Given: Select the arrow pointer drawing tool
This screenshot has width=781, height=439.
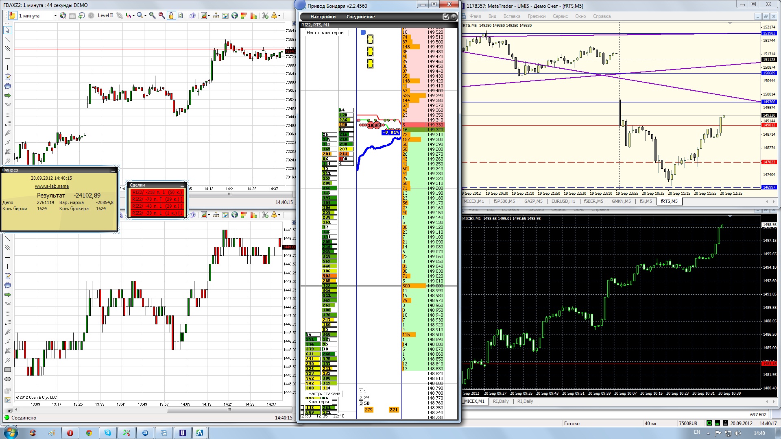Looking at the screenshot, I should click(x=7, y=30).
